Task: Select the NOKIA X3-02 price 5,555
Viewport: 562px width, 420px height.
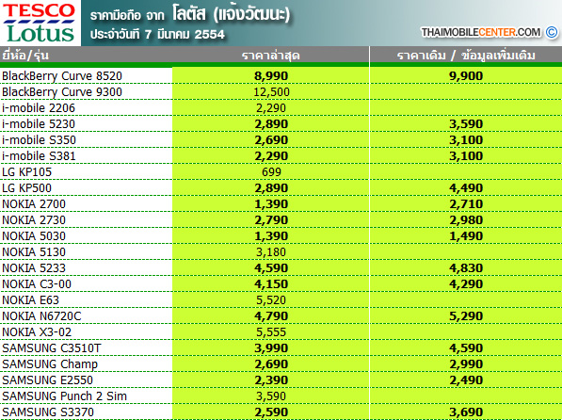Action: coord(271,332)
